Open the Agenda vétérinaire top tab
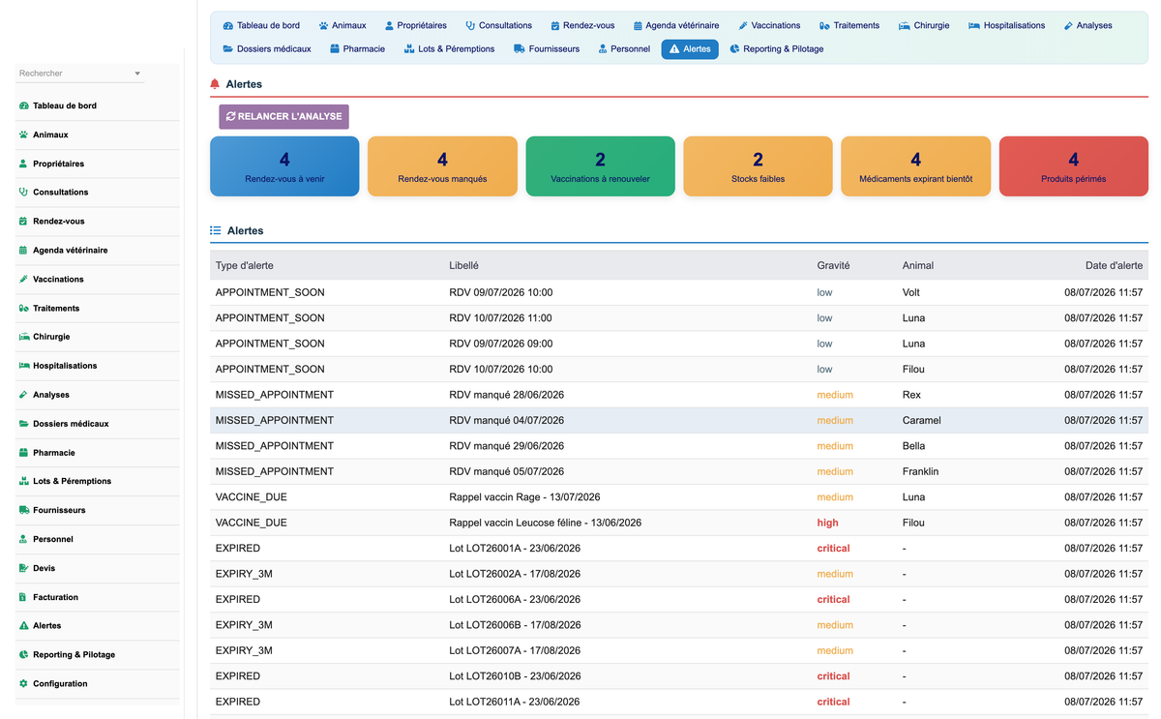This screenshot has height=719, width=1161. click(x=676, y=25)
